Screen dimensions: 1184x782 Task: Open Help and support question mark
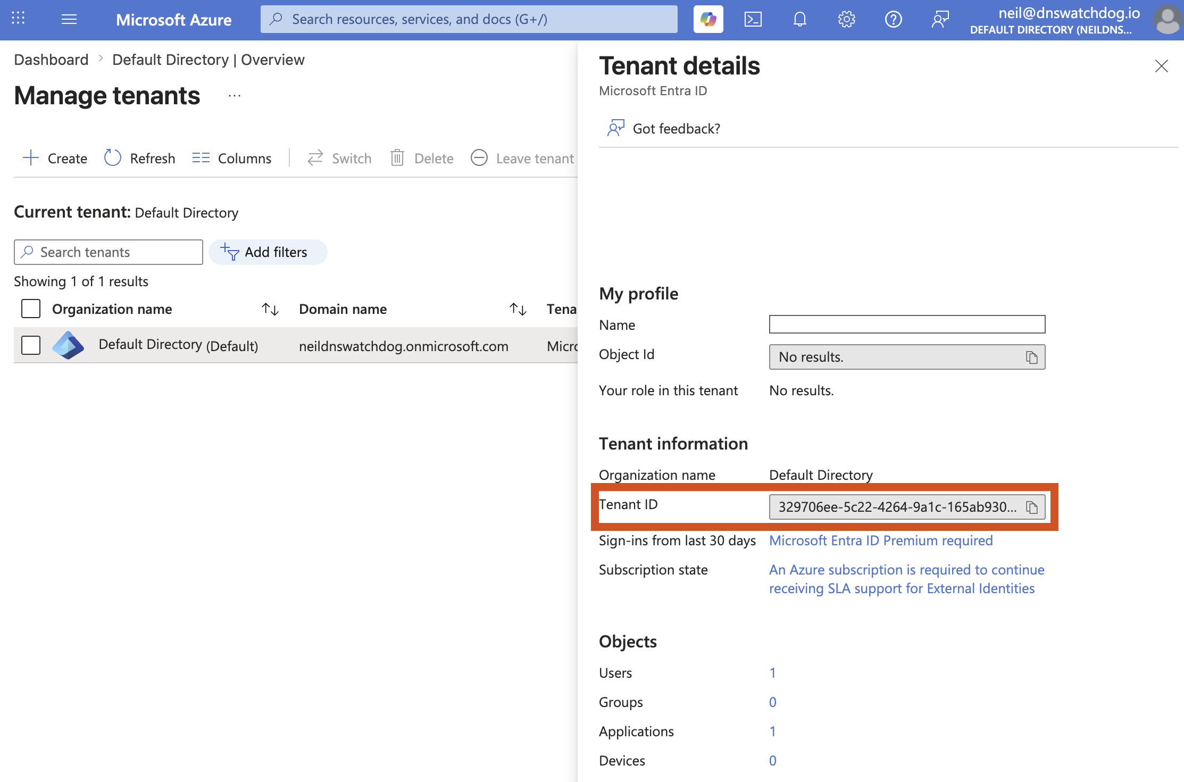pyautogui.click(x=893, y=20)
